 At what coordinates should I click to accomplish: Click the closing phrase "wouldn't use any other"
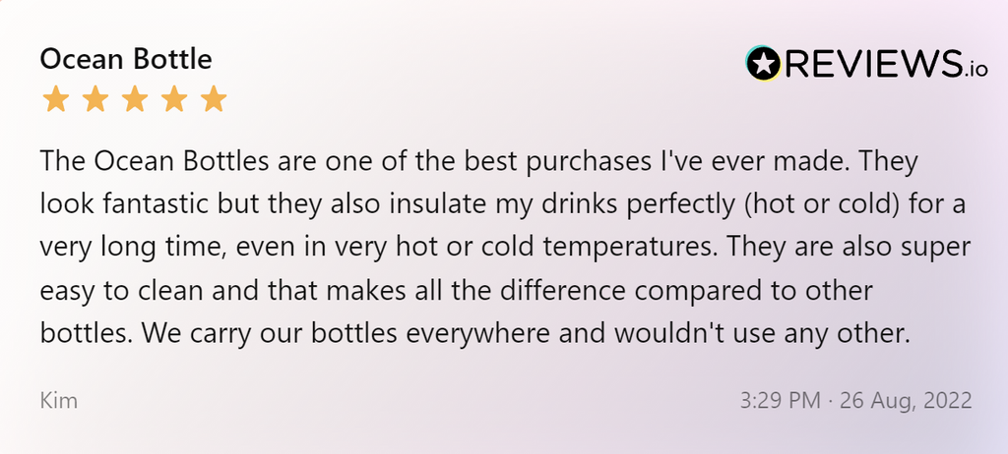click(756, 334)
